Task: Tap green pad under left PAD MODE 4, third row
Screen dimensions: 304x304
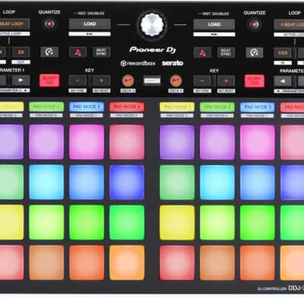Action: tap(127, 223)
